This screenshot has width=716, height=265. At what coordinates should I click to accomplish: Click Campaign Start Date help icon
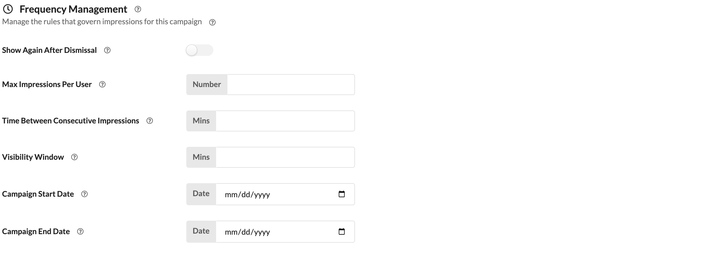[x=84, y=194]
